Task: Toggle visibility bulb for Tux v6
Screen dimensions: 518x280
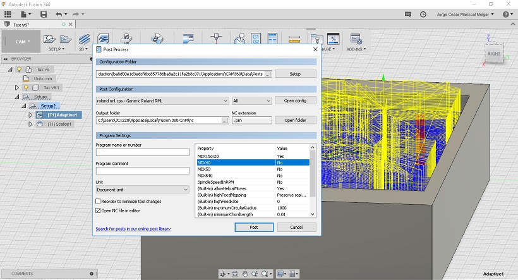Action: [x=19, y=70]
